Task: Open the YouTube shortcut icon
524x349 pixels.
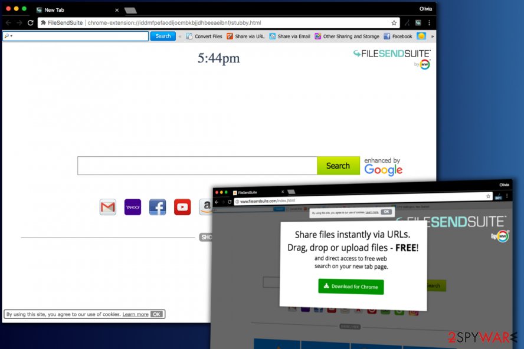Action: click(182, 207)
